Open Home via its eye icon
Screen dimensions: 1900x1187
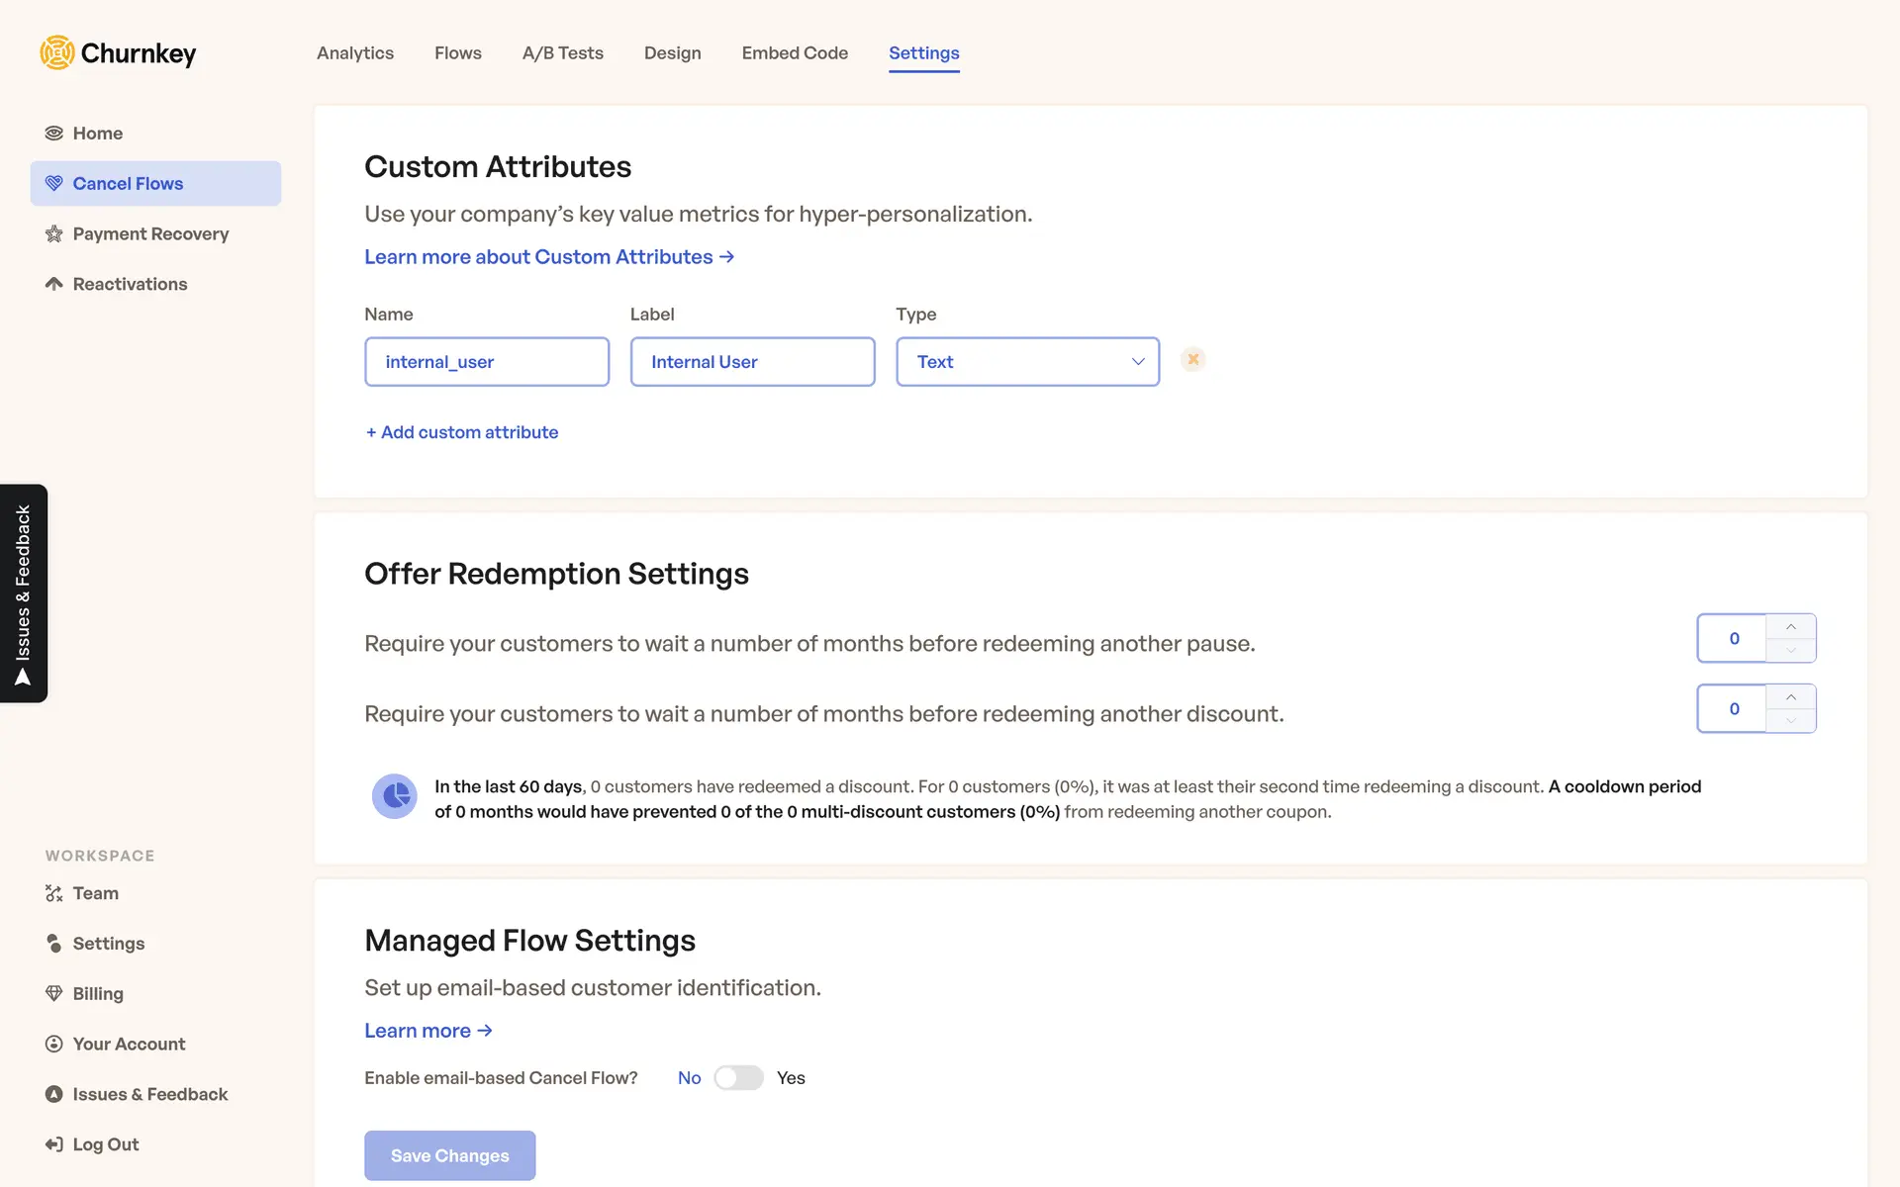54,134
